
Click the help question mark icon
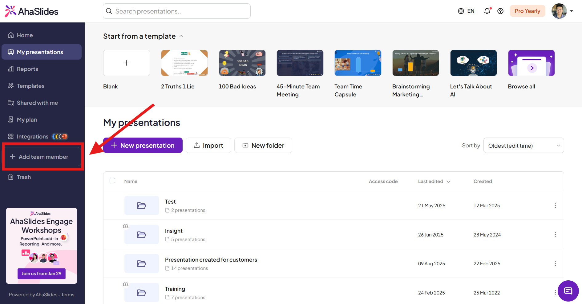point(500,11)
